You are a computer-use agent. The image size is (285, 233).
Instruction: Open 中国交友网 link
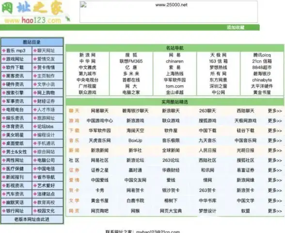click(135, 180)
